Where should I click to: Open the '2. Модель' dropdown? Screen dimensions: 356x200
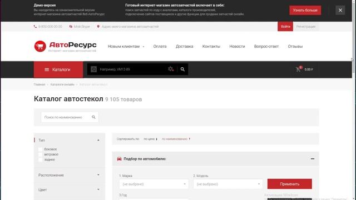click(x=228, y=184)
